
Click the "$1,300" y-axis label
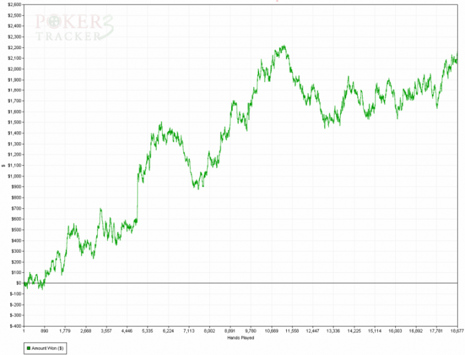pyautogui.click(x=14, y=144)
